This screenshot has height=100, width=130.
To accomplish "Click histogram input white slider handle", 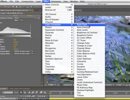I will point(30,33).
